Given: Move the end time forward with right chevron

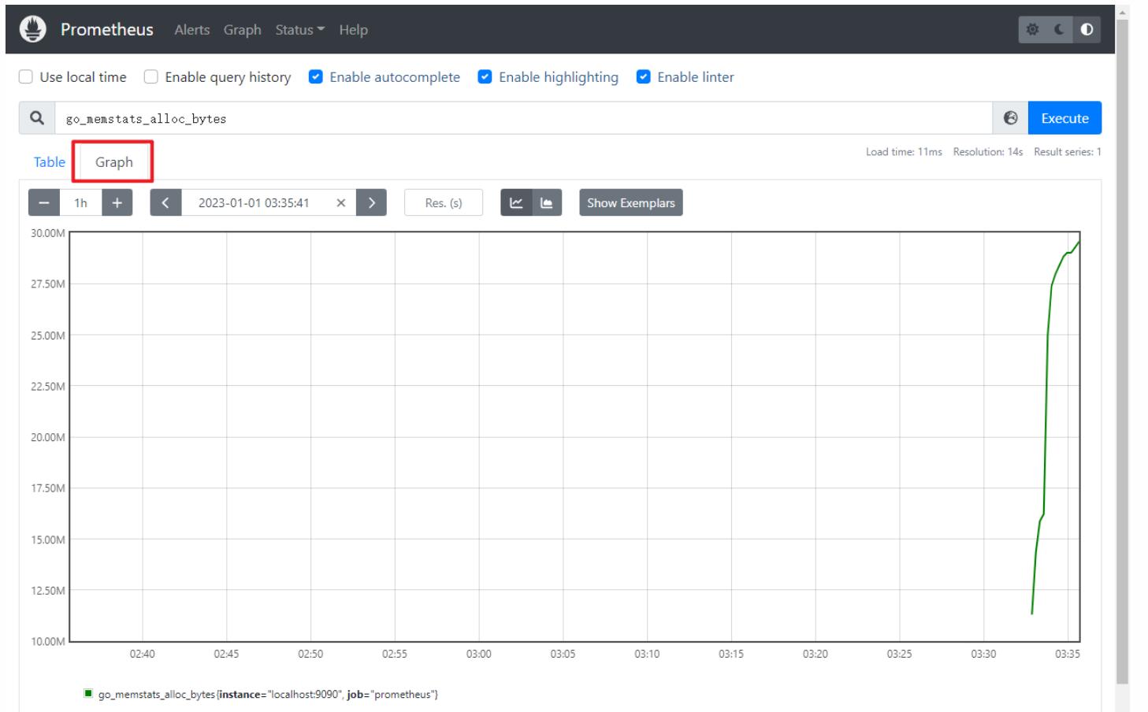Looking at the screenshot, I should [371, 202].
